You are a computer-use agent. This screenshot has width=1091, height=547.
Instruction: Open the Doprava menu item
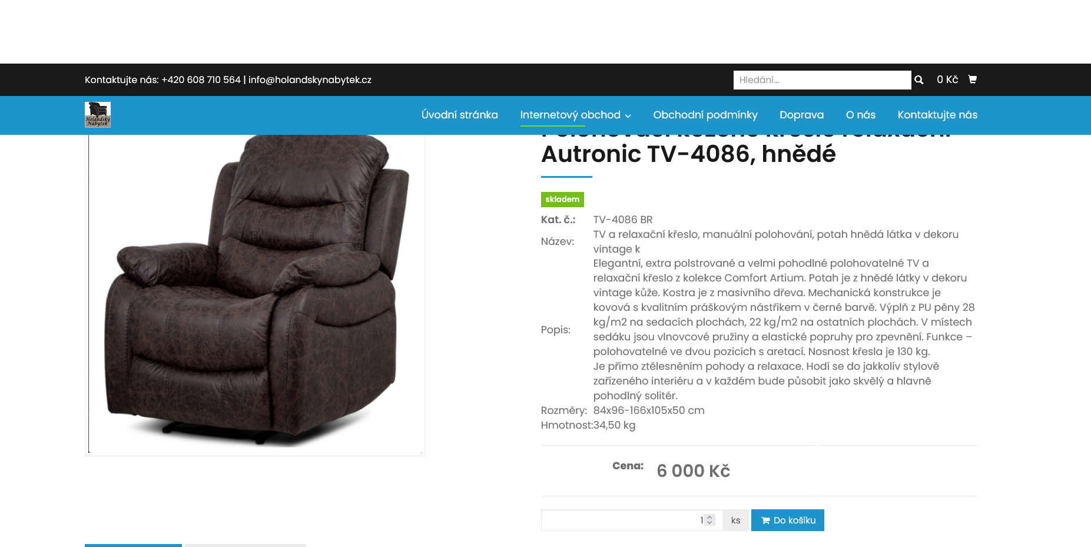coord(801,115)
